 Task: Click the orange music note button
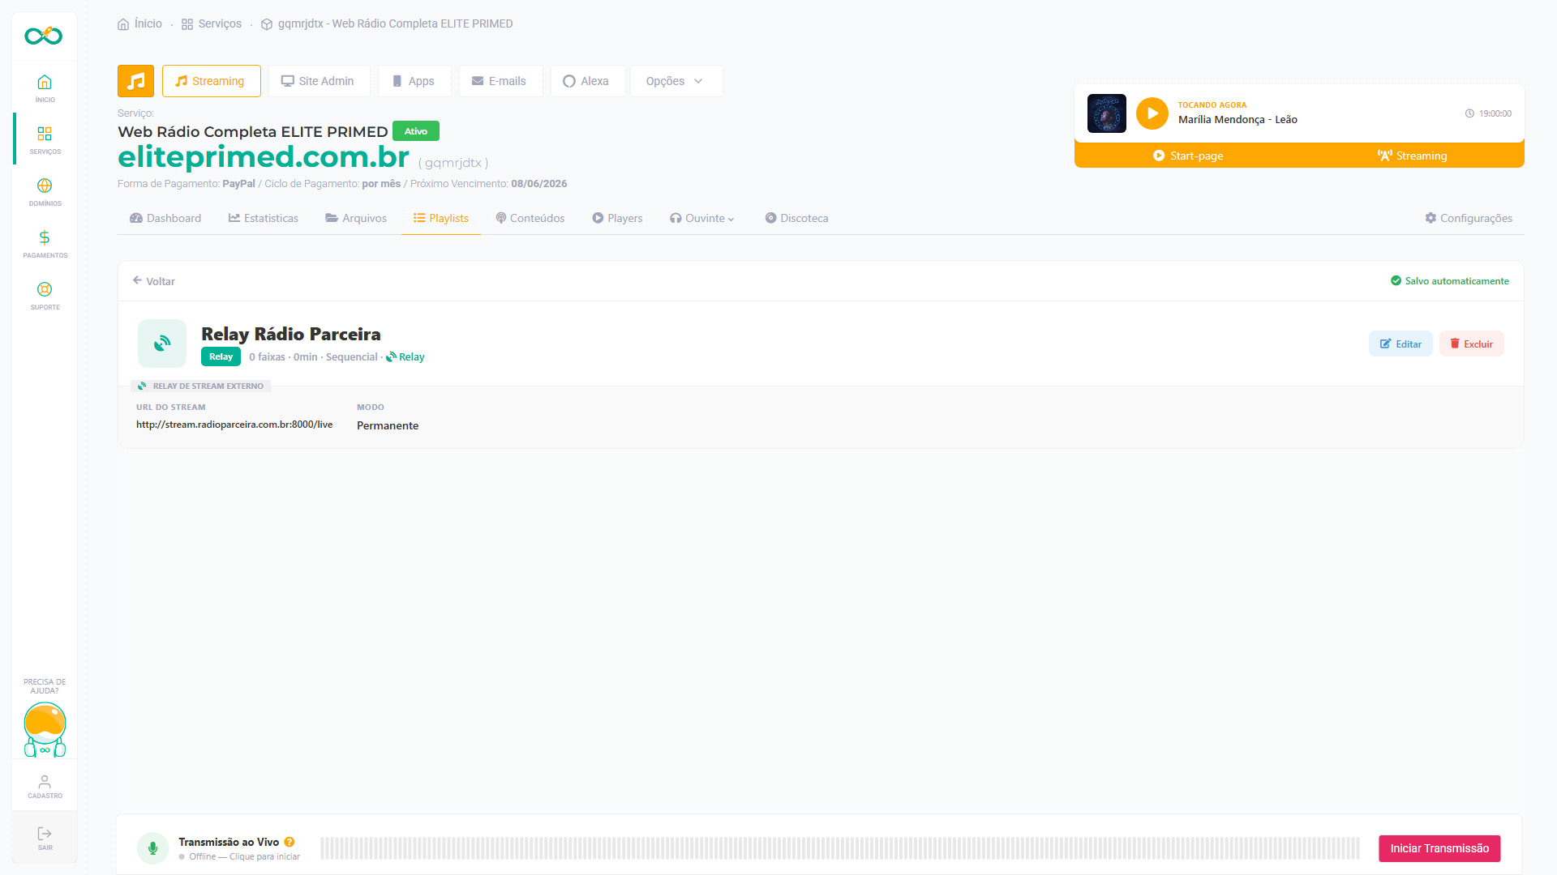[x=135, y=81]
